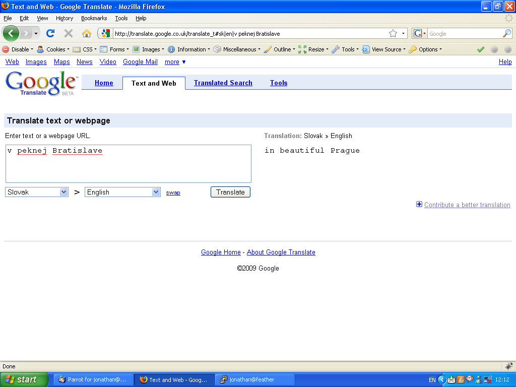Open the history dropdown beside the Forward arrow
The width and height of the screenshot is (516, 387).
pos(36,33)
